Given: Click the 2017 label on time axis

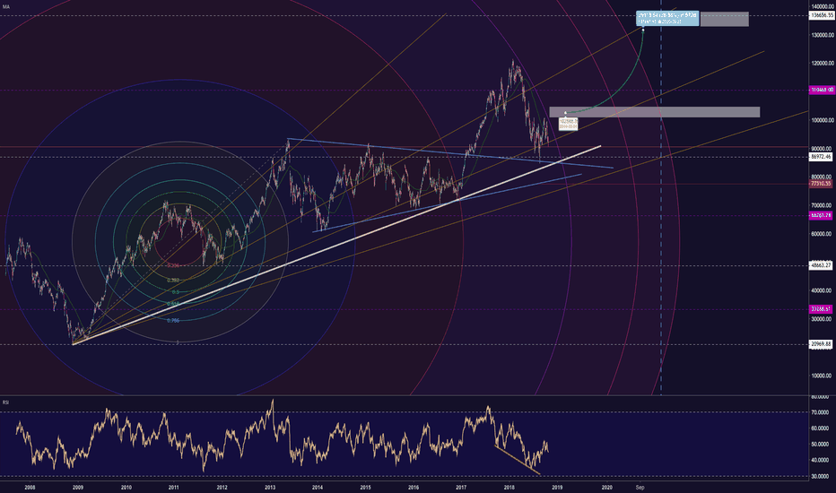Looking at the screenshot, I should (461, 487).
